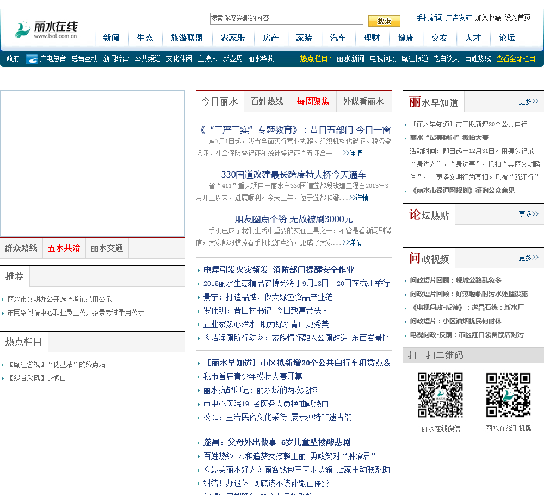Open the 外媒看丽水 tab

(x=363, y=101)
